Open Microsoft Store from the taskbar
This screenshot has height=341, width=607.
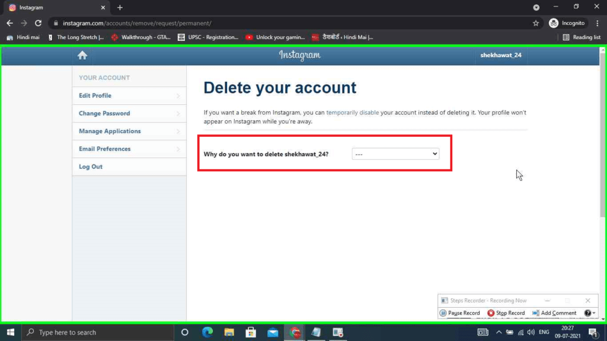[251, 332]
